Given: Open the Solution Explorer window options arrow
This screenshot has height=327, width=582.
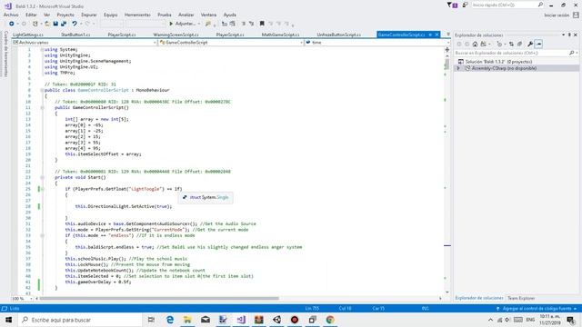Looking at the screenshot, I should [x=564, y=35].
